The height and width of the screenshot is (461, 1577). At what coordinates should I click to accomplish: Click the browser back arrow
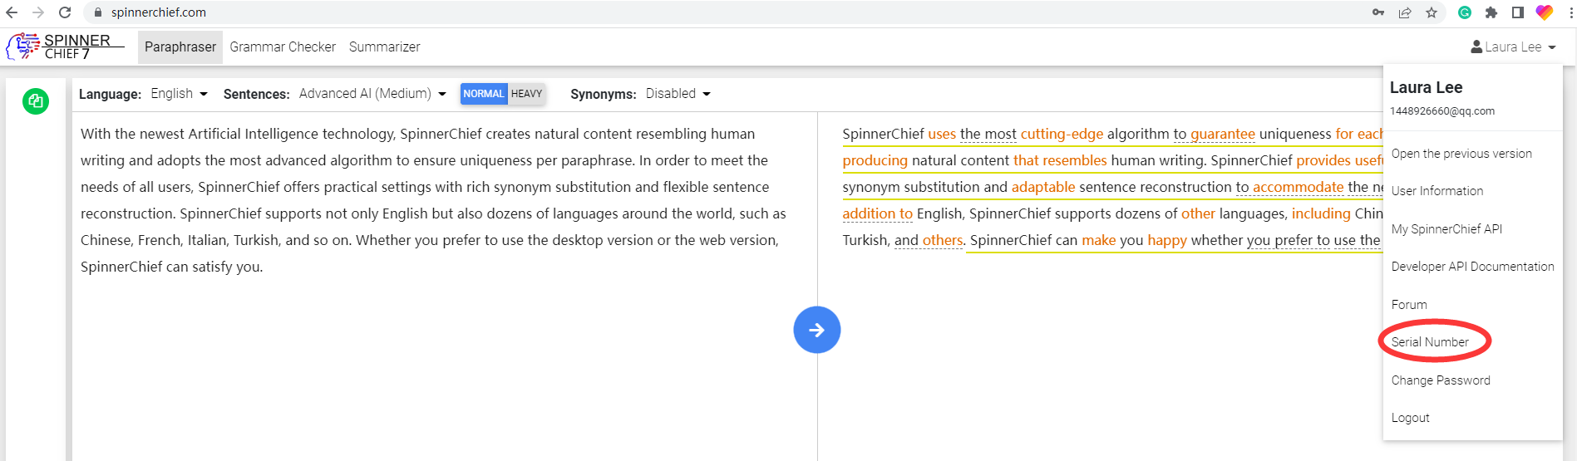pos(12,12)
